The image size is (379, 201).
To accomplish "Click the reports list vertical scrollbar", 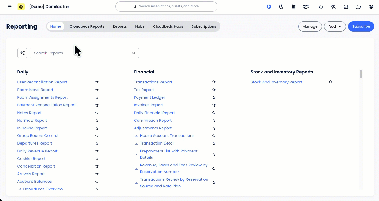I will tap(361, 74).
